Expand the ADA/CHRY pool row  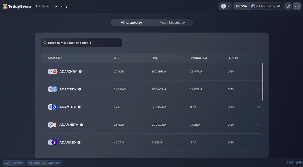tap(258, 72)
